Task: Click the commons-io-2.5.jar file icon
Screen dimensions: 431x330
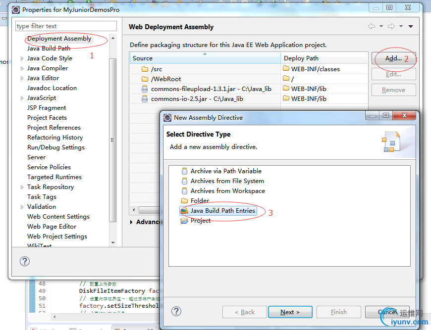Action: coord(145,99)
